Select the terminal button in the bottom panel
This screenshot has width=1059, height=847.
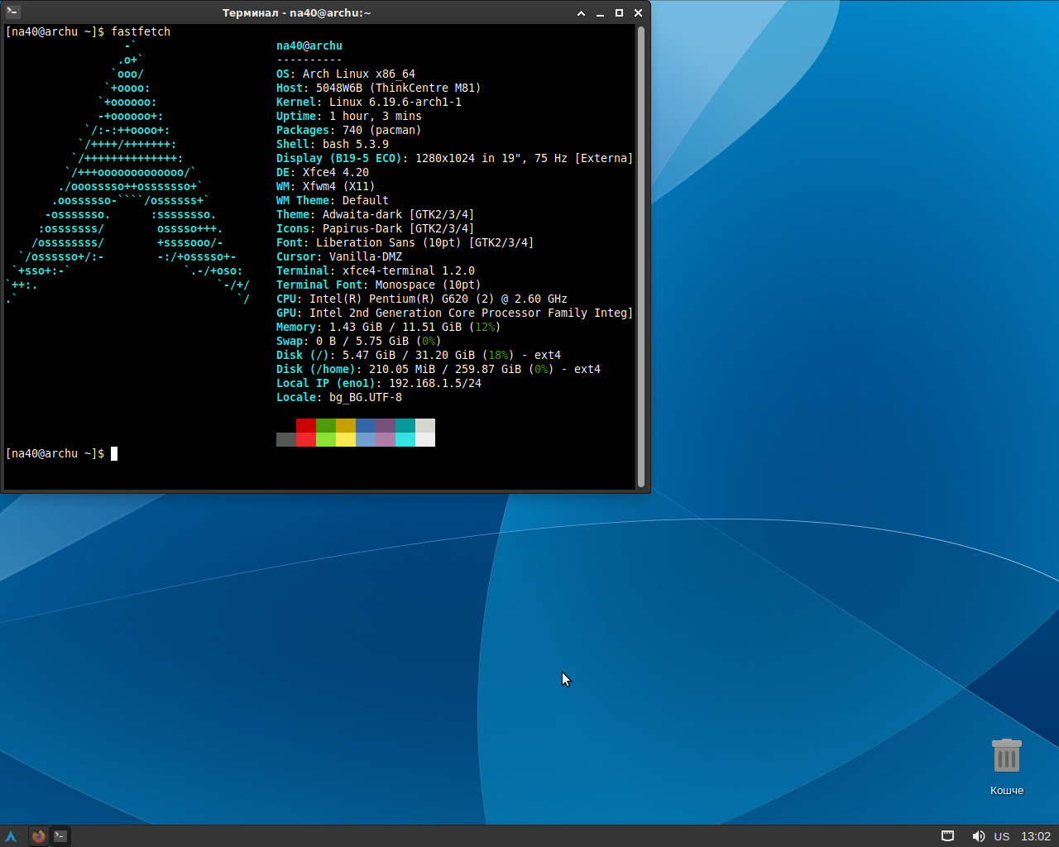(60, 836)
